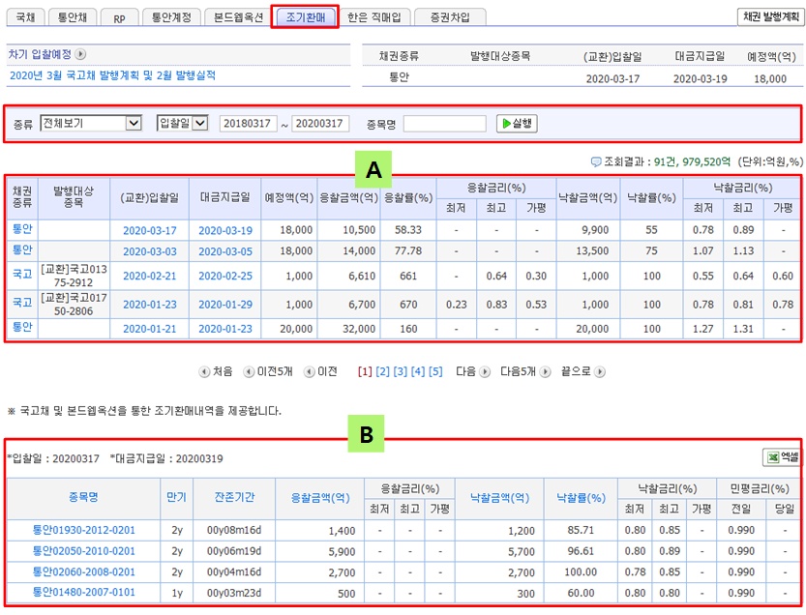Select the 조기환매 tab
806x615 pixels.
click(306, 17)
